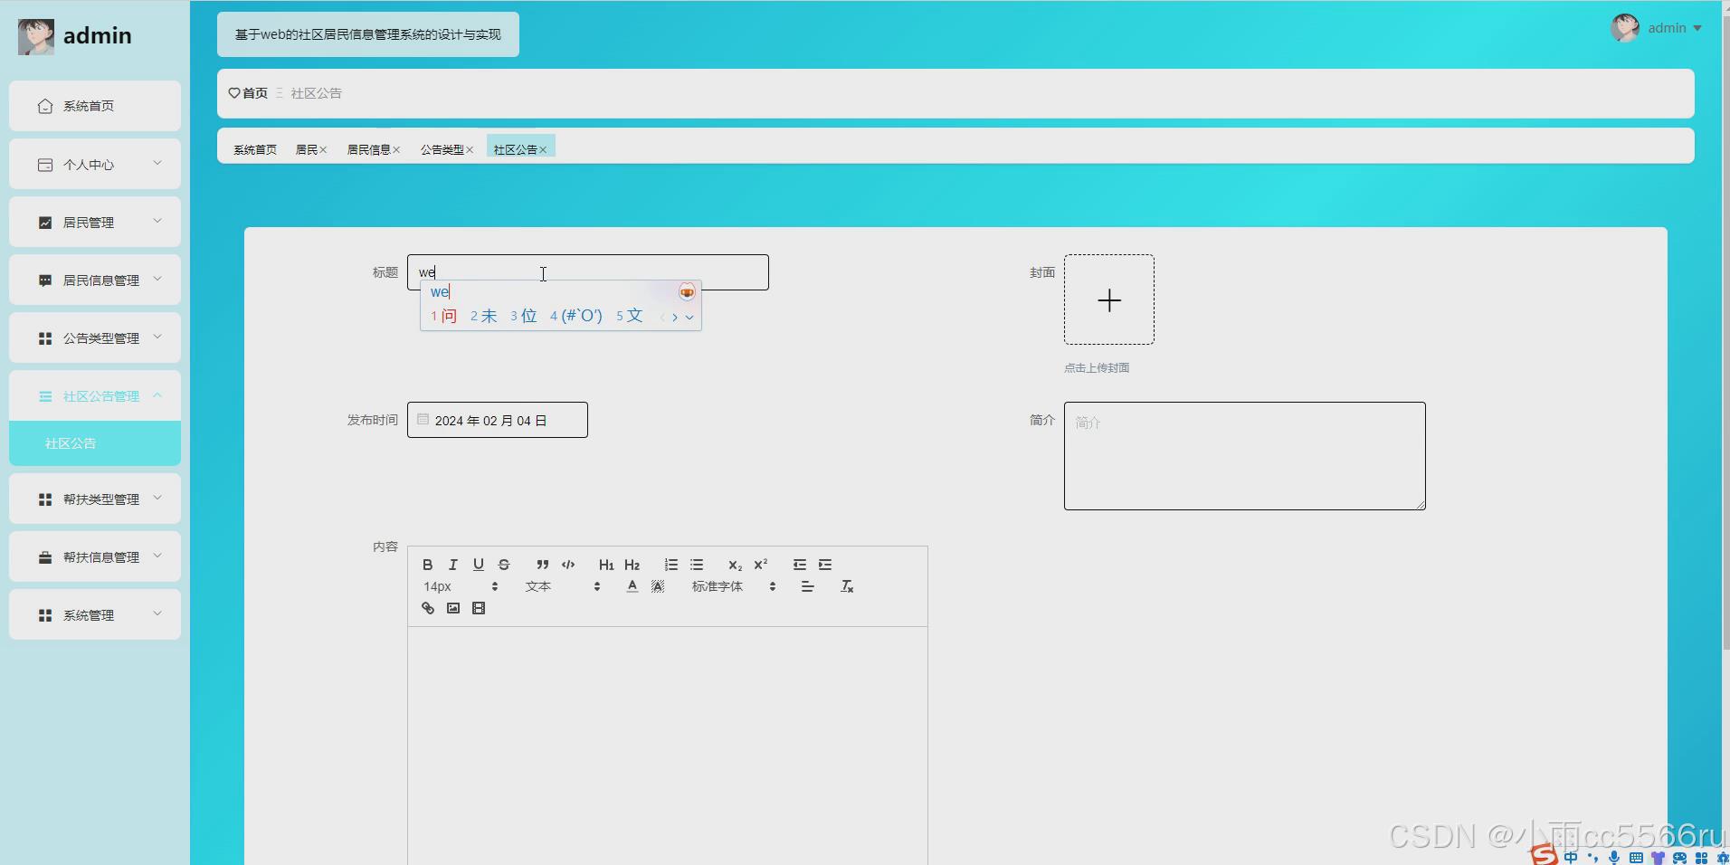Insert blockquote with quote icon

(542, 565)
